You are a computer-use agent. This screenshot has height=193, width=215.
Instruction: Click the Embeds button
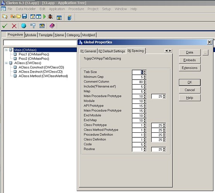pyautogui.click(x=189, y=60)
